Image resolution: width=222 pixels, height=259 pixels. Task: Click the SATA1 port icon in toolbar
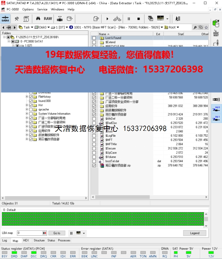click(x=6, y=19)
